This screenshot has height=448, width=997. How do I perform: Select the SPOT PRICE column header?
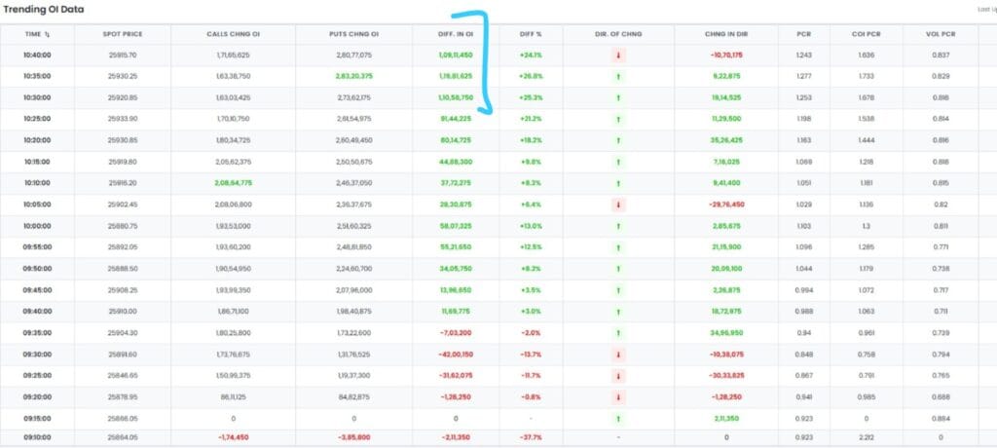123,34
